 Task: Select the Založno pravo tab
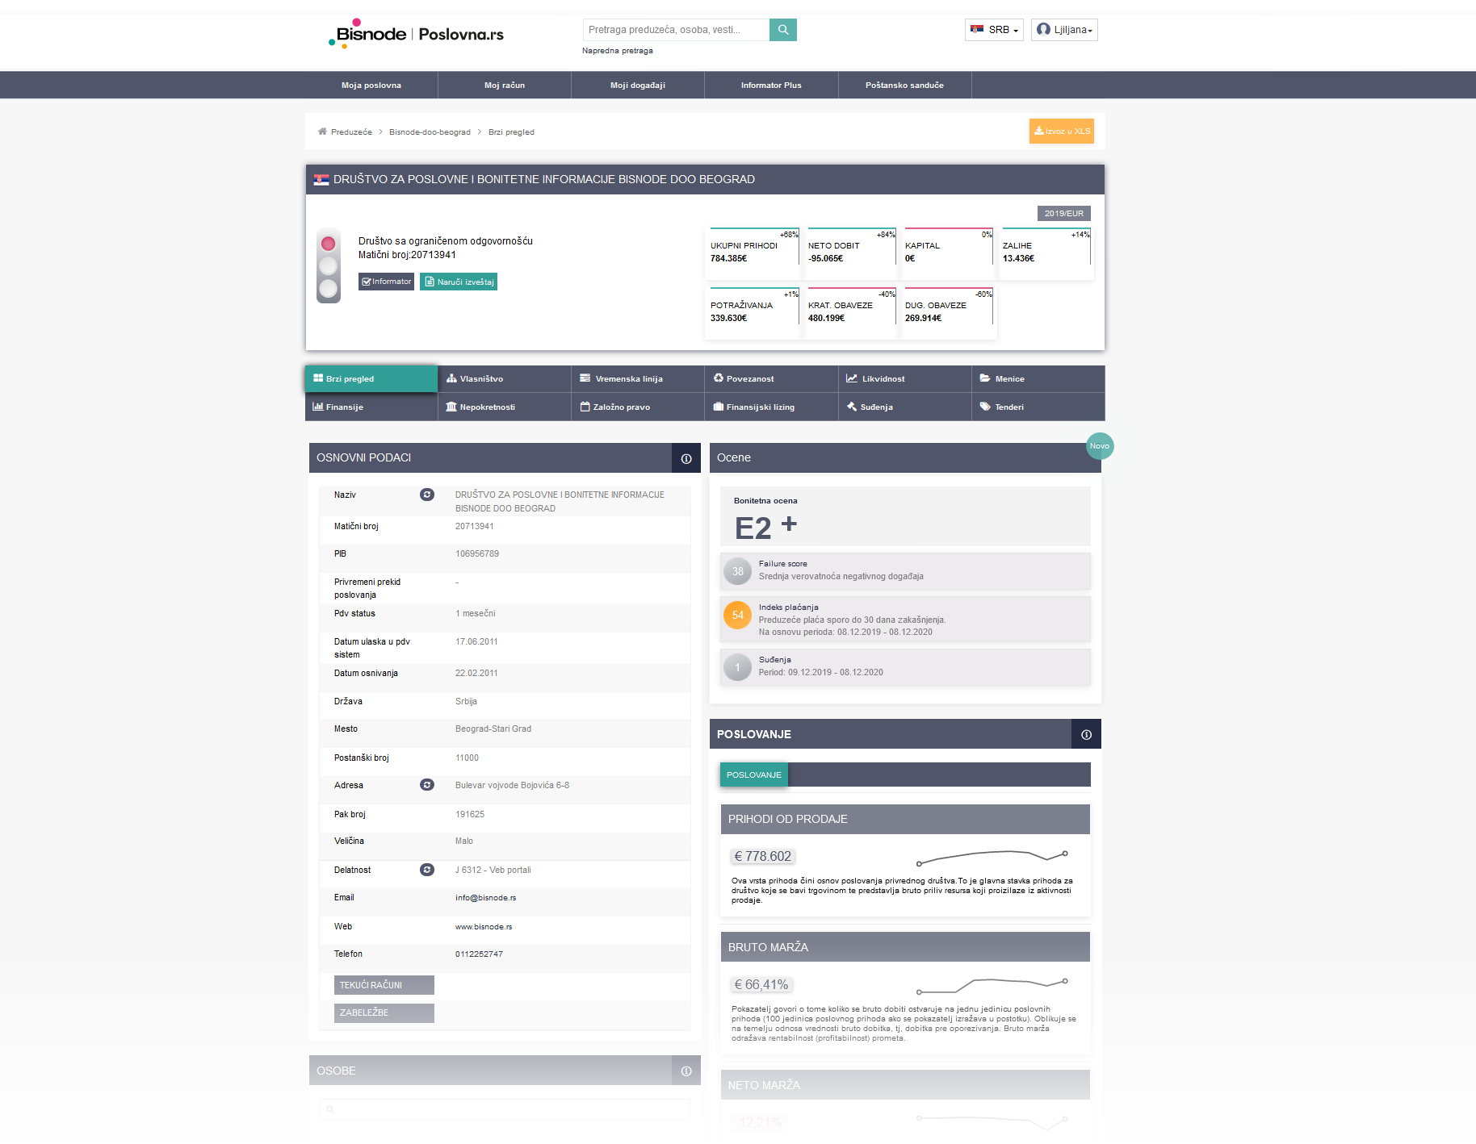(x=638, y=407)
